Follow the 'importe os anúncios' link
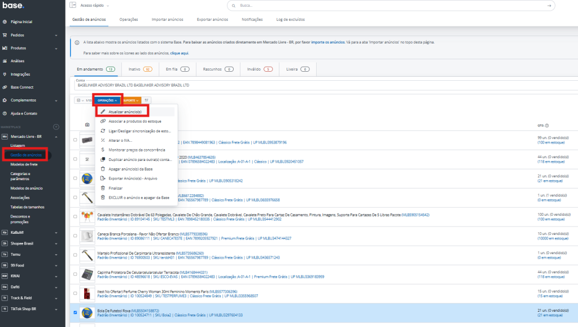 [328, 42]
